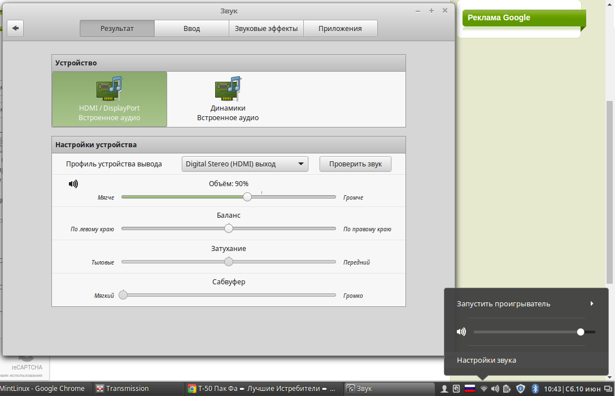Switch to the Ввод tab
The image size is (615, 396).
(x=191, y=29)
